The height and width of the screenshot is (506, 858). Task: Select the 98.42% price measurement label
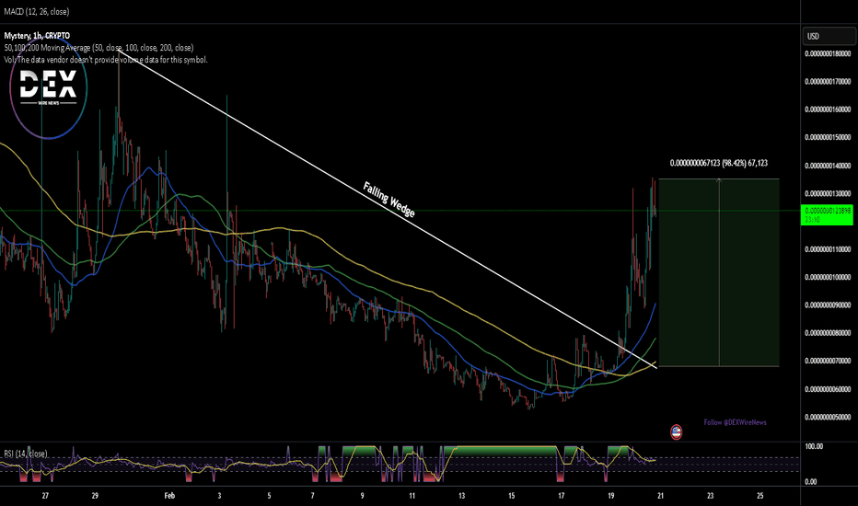pos(718,163)
